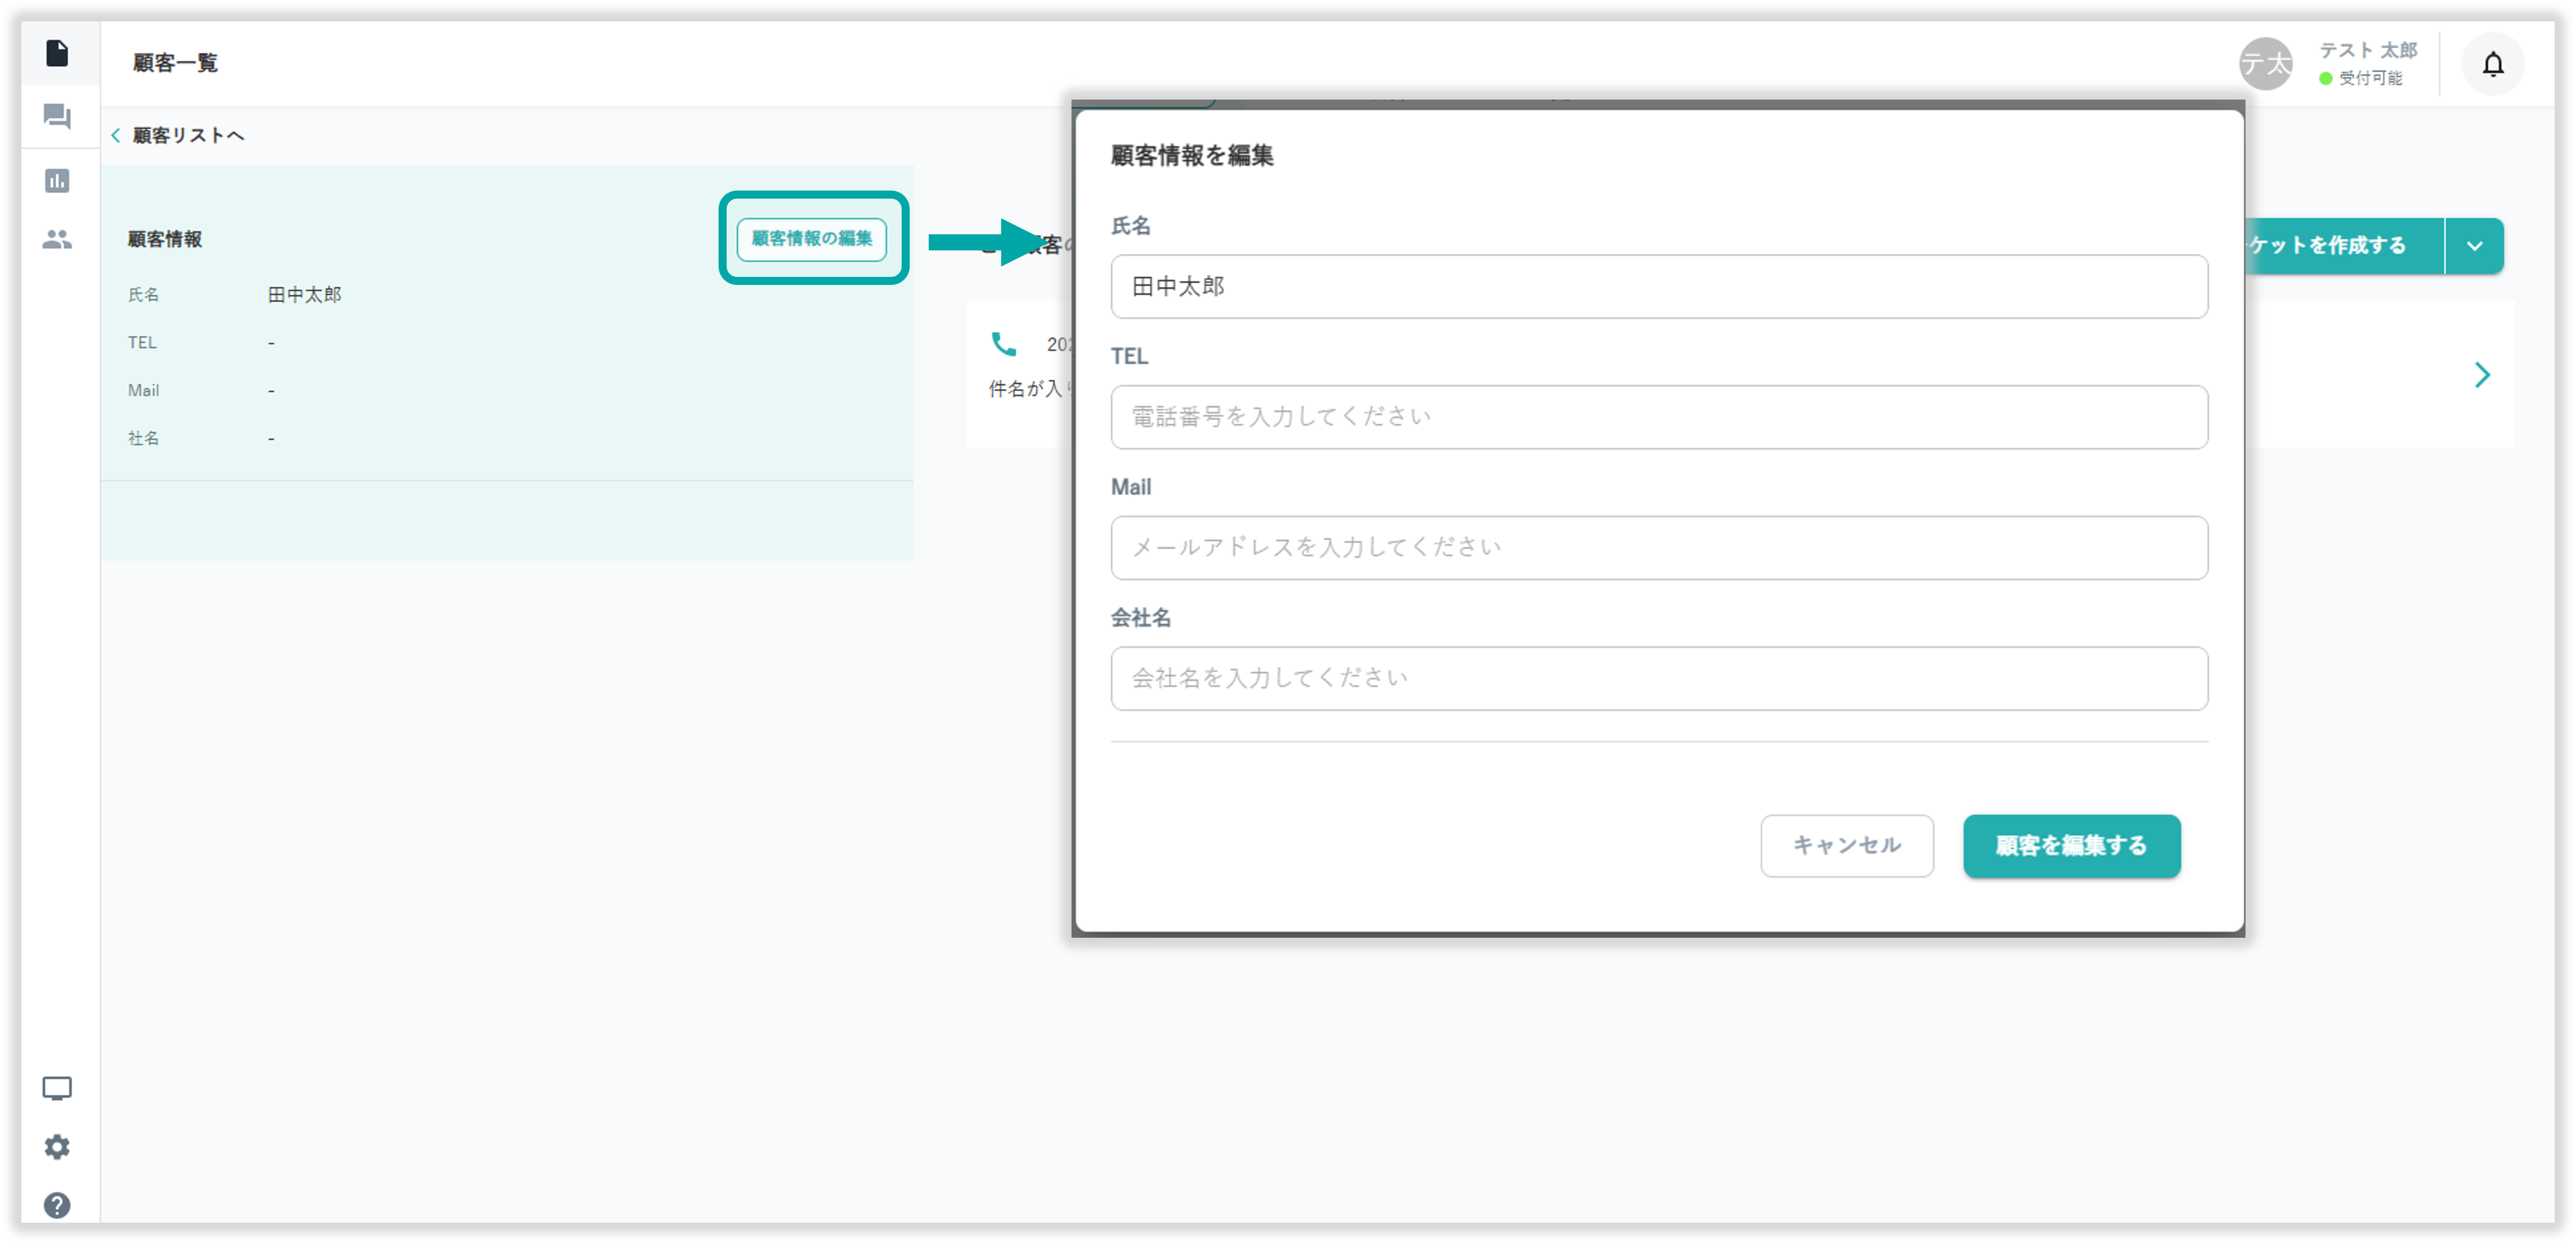The height and width of the screenshot is (1244, 2576).
Task: Open settings gear icon in sidebar
Action: (57, 1147)
